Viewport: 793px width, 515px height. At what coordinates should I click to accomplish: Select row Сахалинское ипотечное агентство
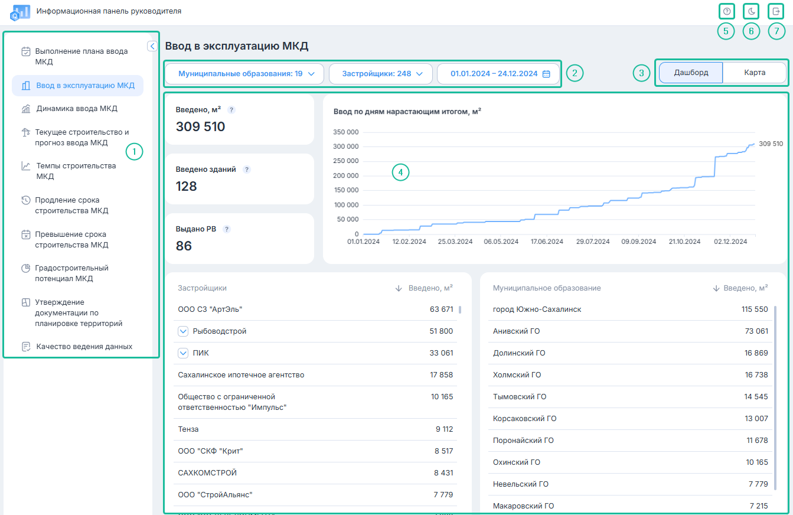pyautogui.click(x=315, y=375)
